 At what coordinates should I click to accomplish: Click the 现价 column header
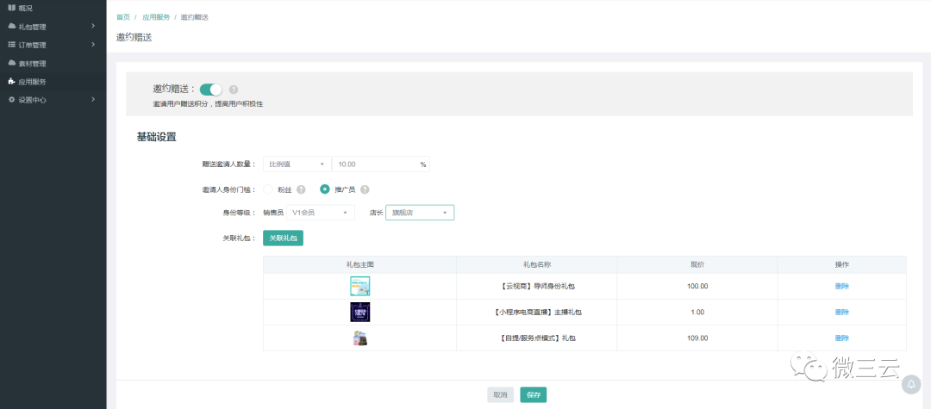[x=697, y=264]
